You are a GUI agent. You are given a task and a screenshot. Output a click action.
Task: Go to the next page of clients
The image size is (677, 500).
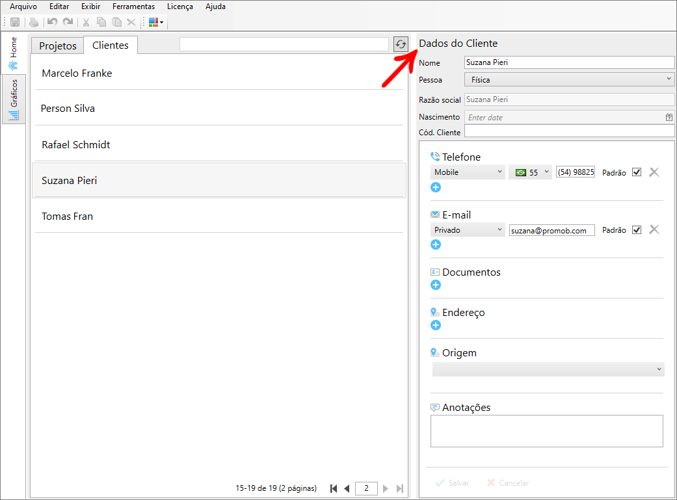tap(386, 488)
